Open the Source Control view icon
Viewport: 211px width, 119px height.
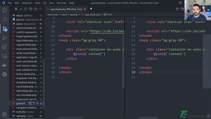[x=5, y=29]
